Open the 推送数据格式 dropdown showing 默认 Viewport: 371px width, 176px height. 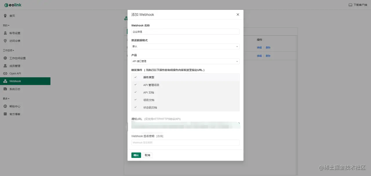185,47
